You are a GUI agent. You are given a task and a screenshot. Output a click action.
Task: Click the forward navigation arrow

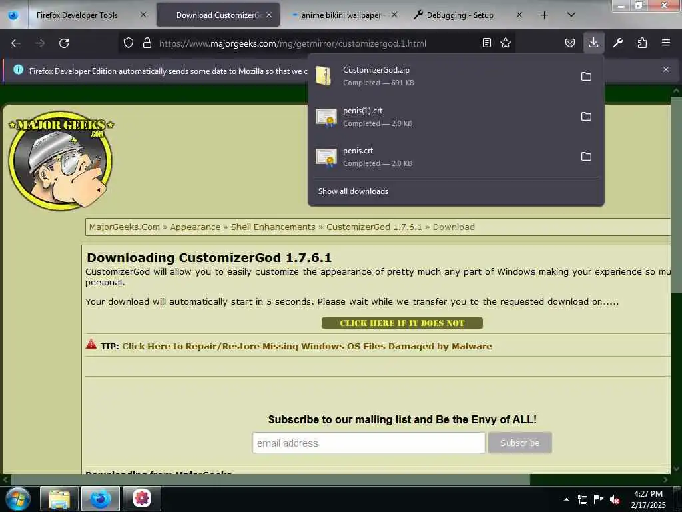pyautogui.click(x=40, y=43)
